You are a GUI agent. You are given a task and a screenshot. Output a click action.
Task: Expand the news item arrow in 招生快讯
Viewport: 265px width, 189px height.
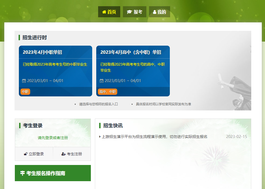[x=100, y=137]
